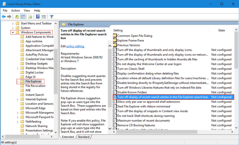Expand the Microsoft Passport node
The height and width of the screenshot is (145, 239).
[18, 117]
